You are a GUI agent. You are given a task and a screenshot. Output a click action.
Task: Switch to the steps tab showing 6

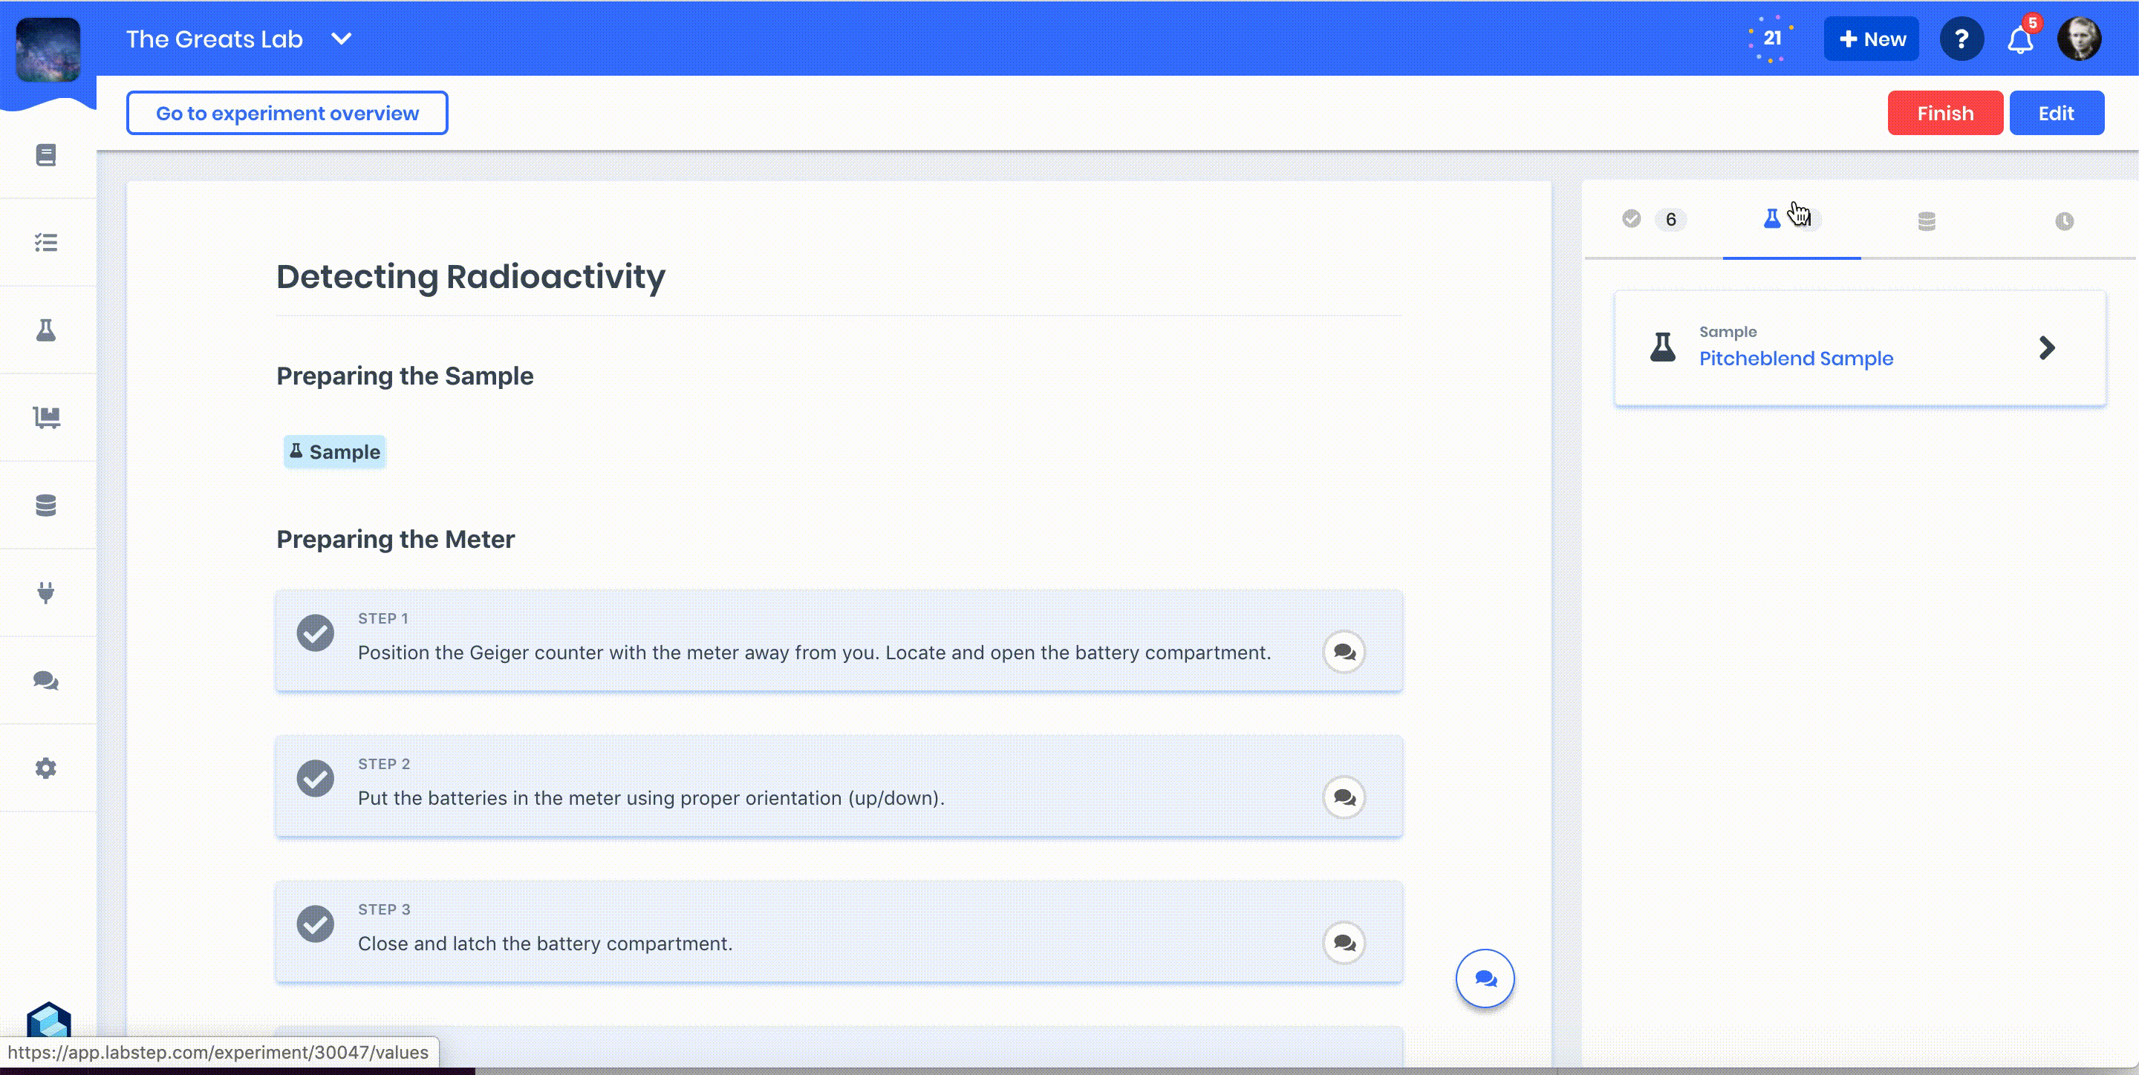tap(1653, 220)
